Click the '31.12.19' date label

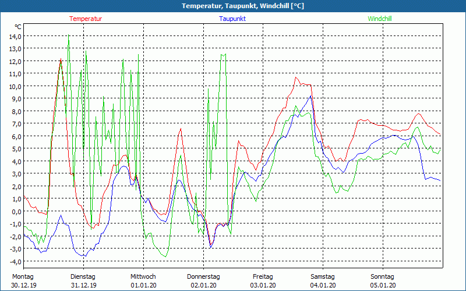coord(84,285)
